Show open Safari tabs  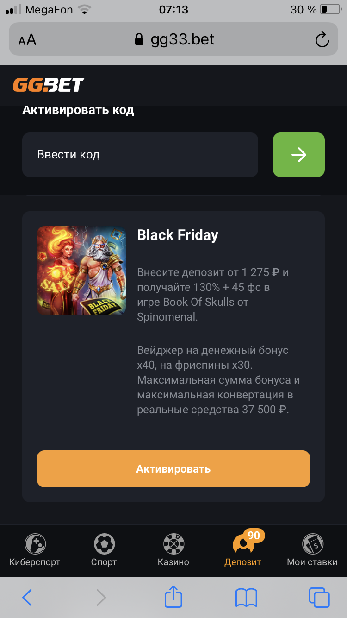319,598
